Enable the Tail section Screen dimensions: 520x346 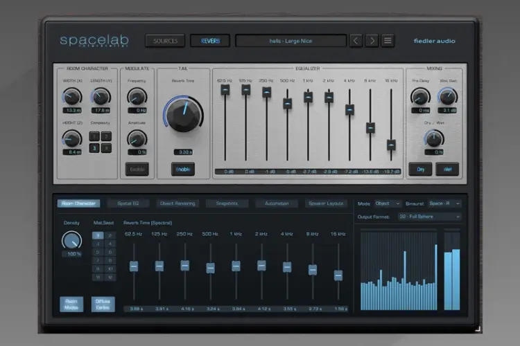[184, 169]
